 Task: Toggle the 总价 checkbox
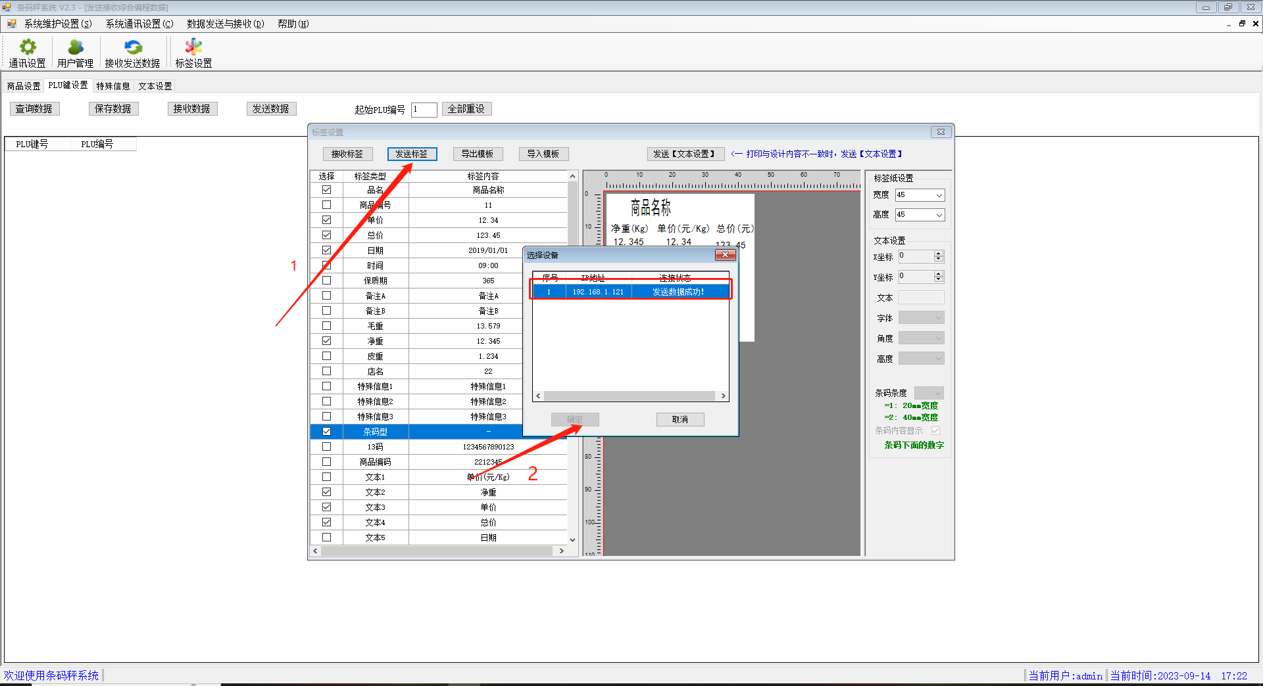point(326,235)
